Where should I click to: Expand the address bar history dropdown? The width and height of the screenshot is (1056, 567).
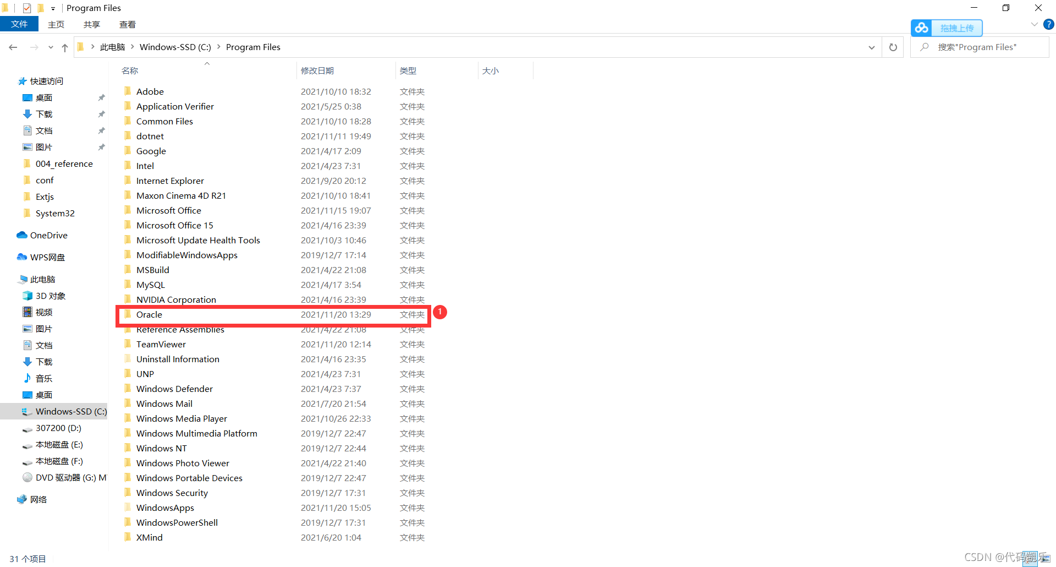coord(871,47)
